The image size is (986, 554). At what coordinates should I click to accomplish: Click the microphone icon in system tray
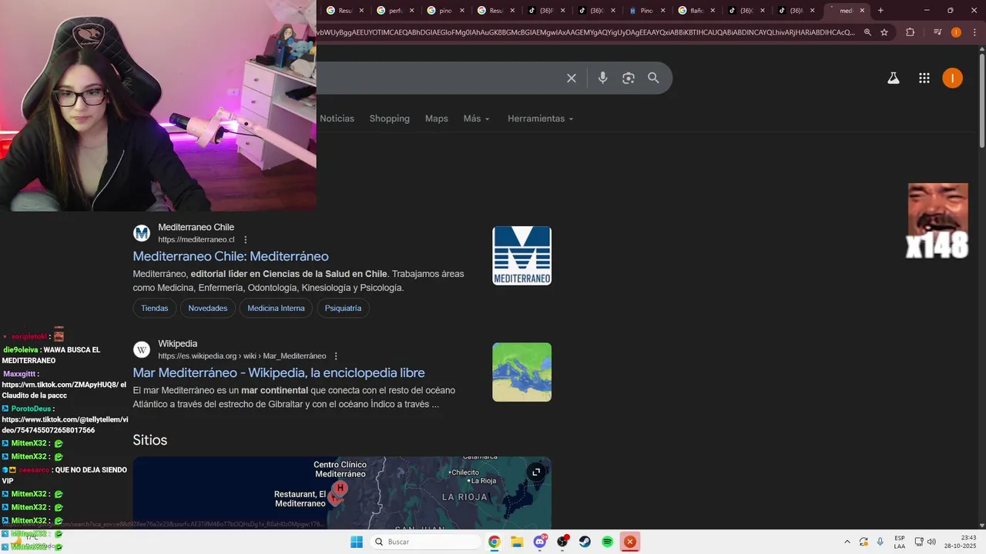(x=880, y=542)
